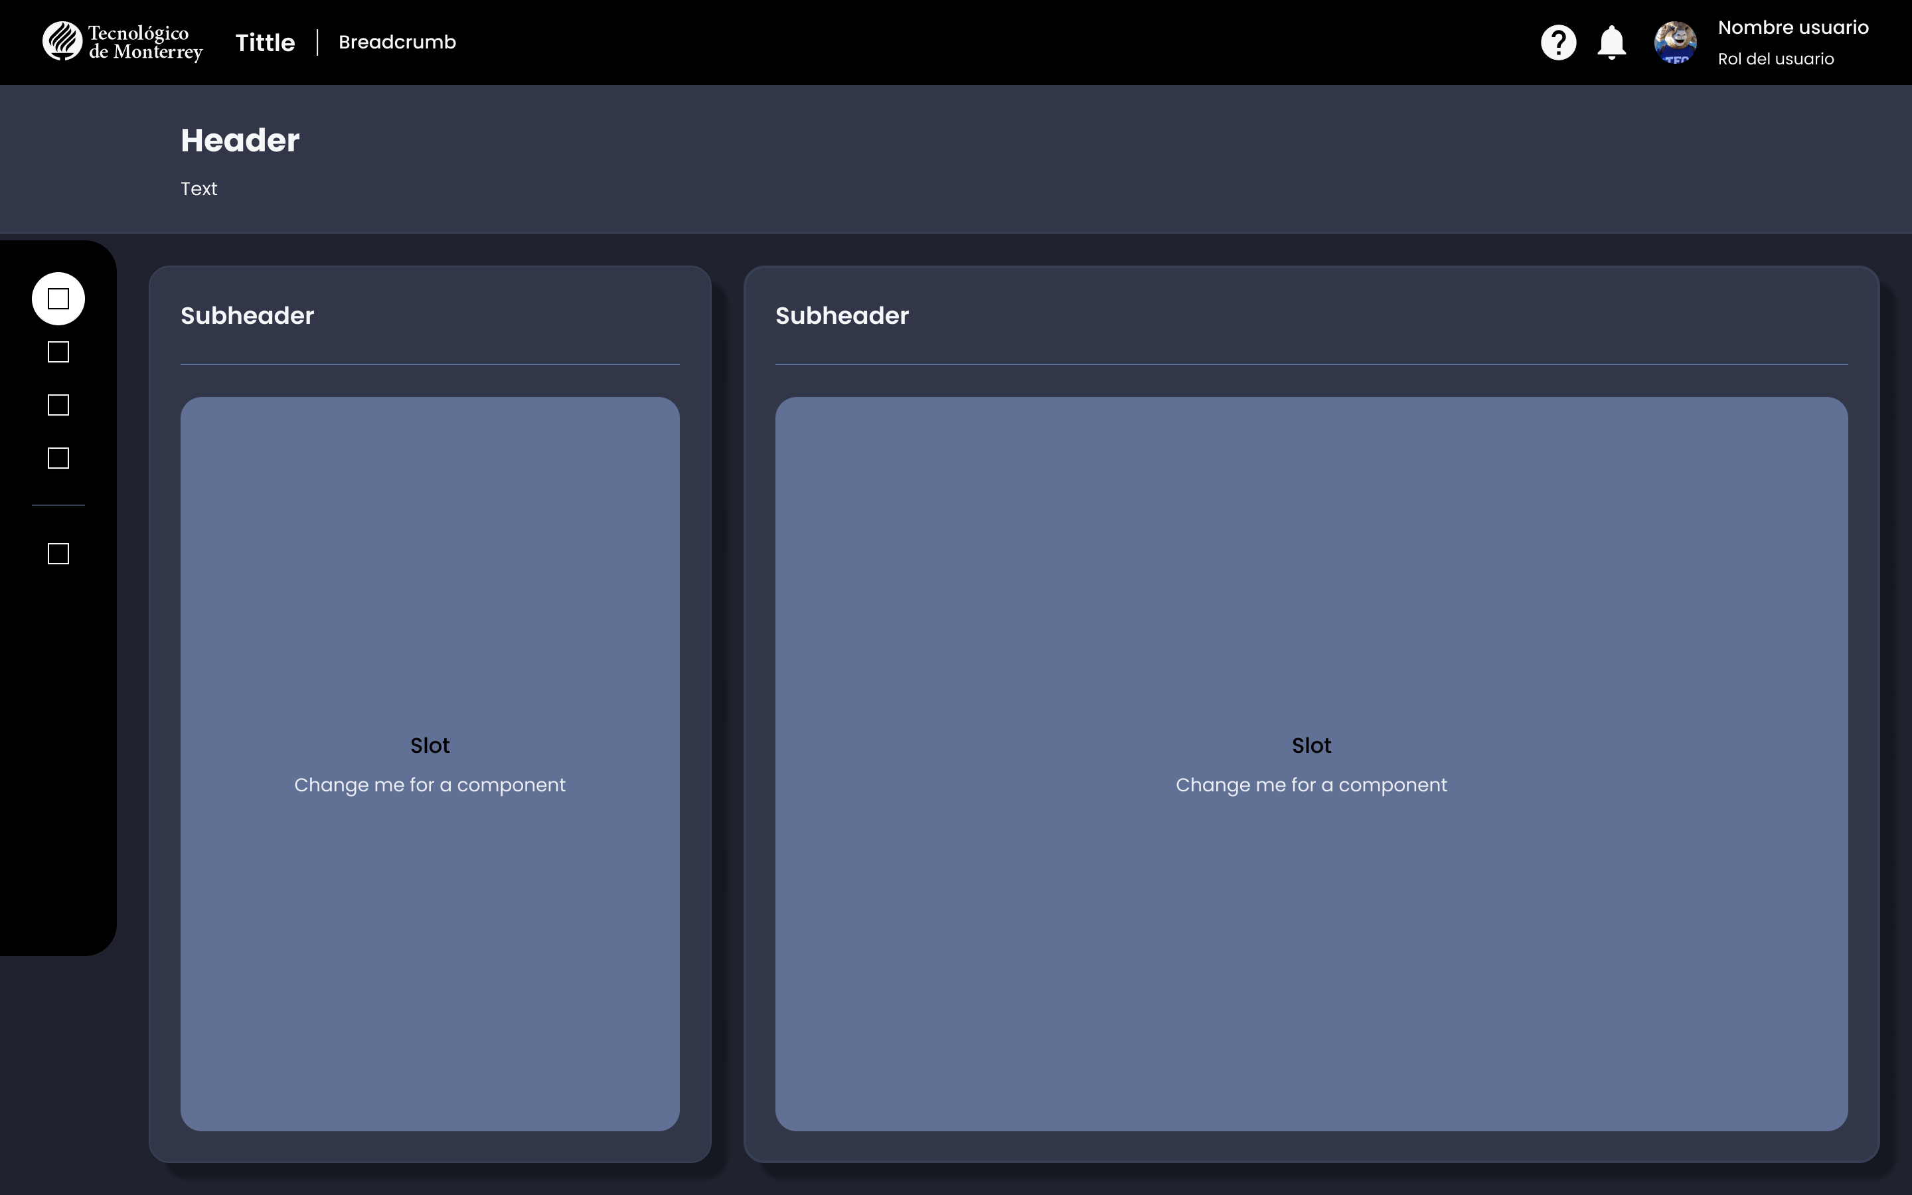The image size is (1912, 1195).
Task: Open the notifications bell icon
Action: click(1611, 42)
